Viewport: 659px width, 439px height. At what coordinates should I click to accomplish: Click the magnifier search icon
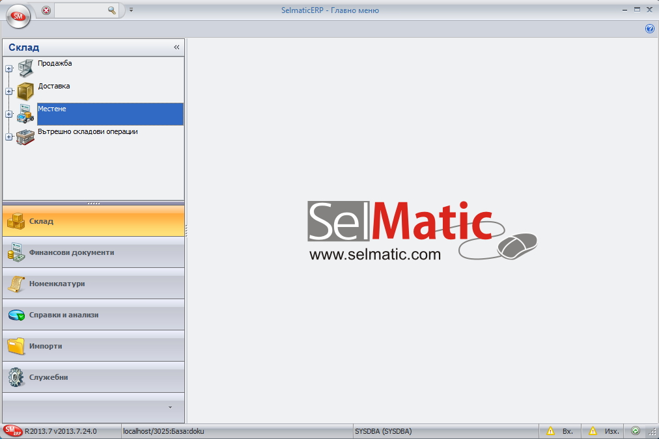coord(112,10)
